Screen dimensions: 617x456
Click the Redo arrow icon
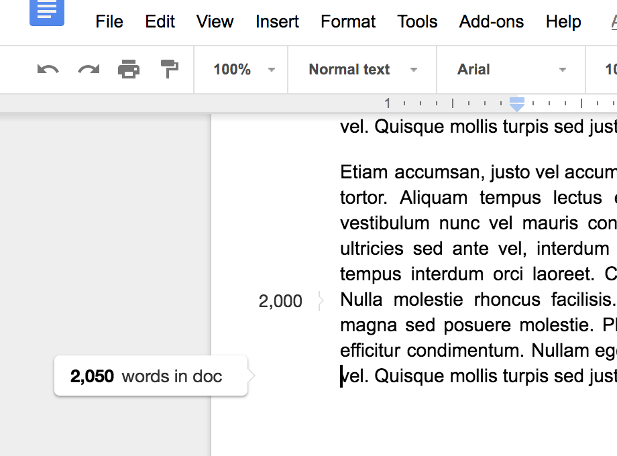pyautogui.click(x=89, y=70)
